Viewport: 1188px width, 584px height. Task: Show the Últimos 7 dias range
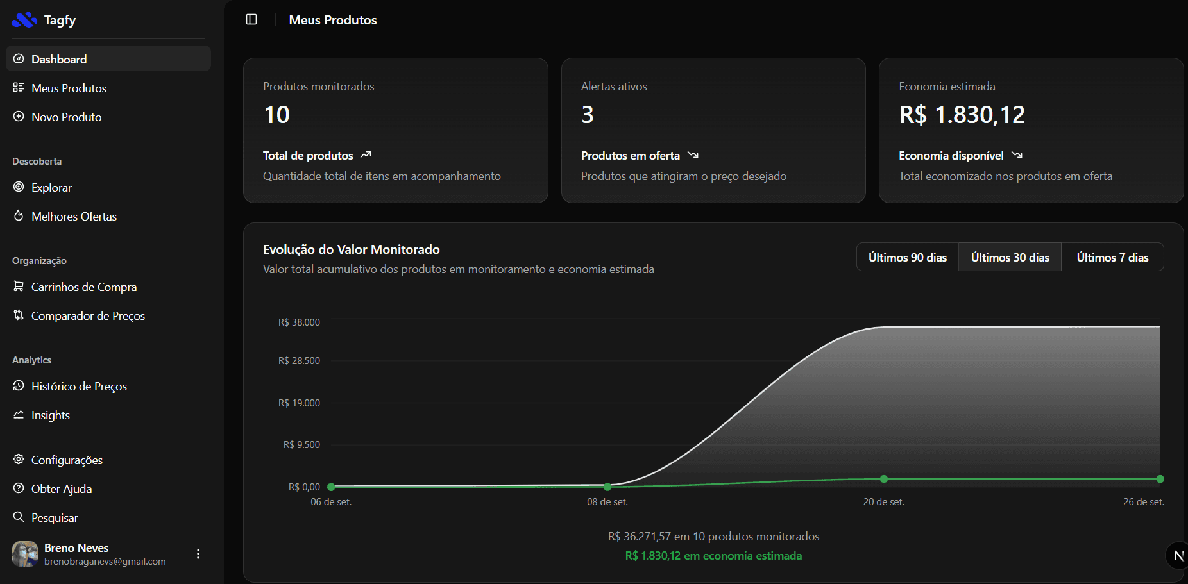tap(1112, 257)
